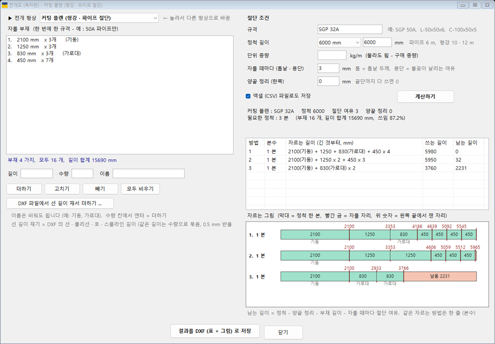Select list row 450 mm x 7개
Viewport: 495px width, 344px height.
pyautogui.click(x=120, y=60)
